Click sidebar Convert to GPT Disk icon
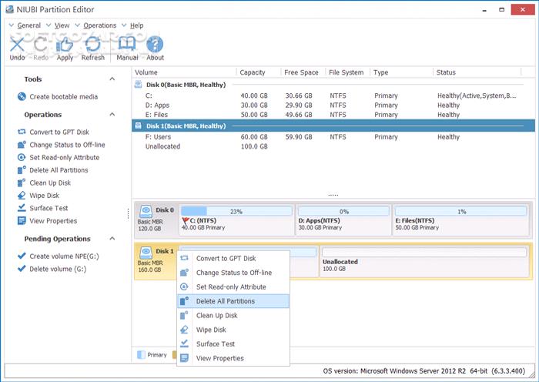The height and width of the screenshot is (382, 539). (x=22, y=132)
